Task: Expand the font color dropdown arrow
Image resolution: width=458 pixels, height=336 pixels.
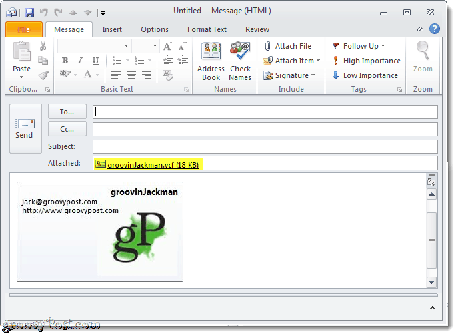Action: pyautogui.click(x=97, y=75)
